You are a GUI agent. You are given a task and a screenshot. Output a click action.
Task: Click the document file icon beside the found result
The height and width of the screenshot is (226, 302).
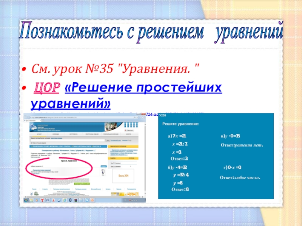coord(103,173)
